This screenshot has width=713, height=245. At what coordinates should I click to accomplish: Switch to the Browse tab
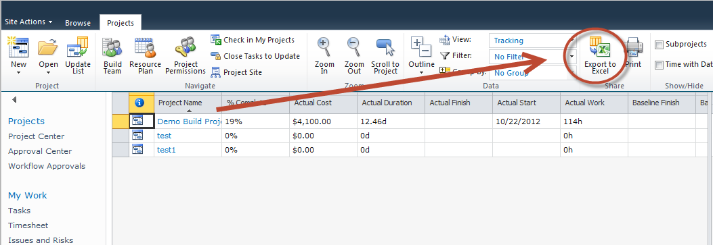coord(78,23)
